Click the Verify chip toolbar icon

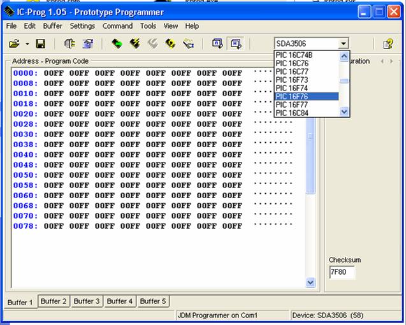pyautogui.click(x=170, y=43)
